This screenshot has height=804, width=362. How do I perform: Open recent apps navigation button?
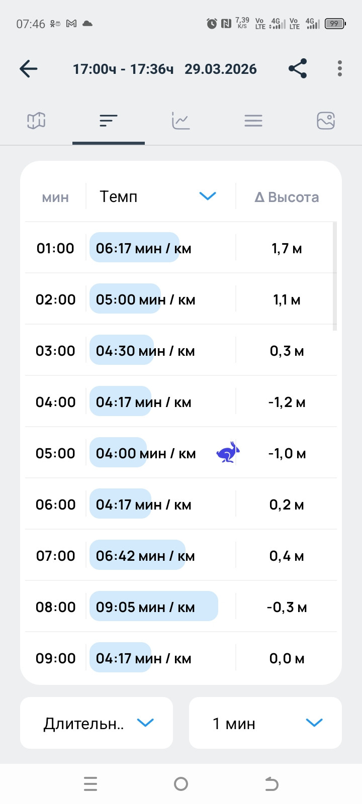click(x=90, y=784)
